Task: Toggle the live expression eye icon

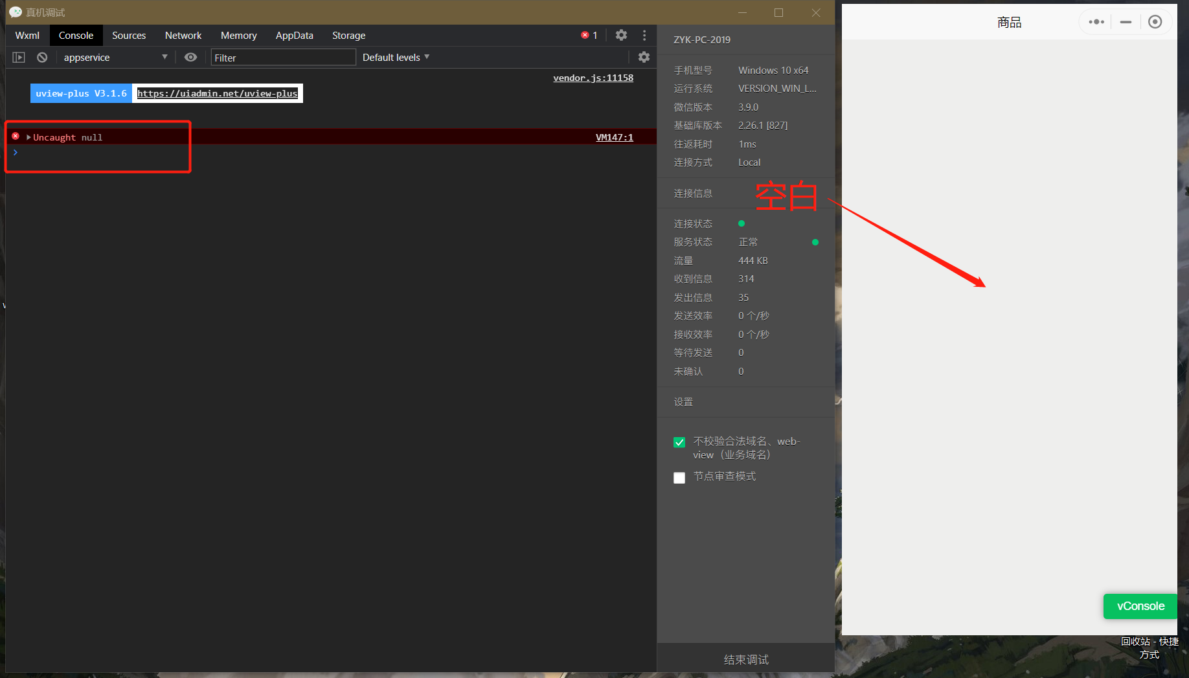Action: click(x=190, y=57)
